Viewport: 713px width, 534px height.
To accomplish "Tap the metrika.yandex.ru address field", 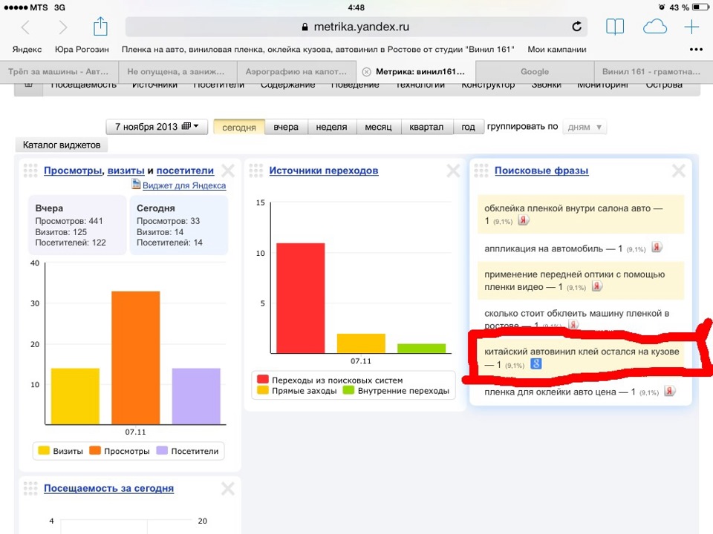I will (x=356, y=27).
